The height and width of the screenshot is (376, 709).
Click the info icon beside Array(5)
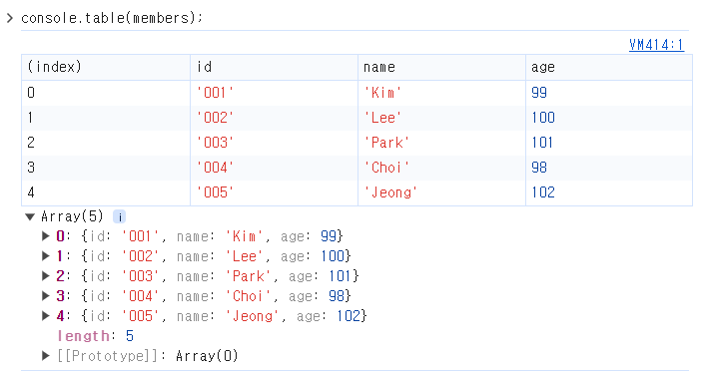tap(120, 217)
